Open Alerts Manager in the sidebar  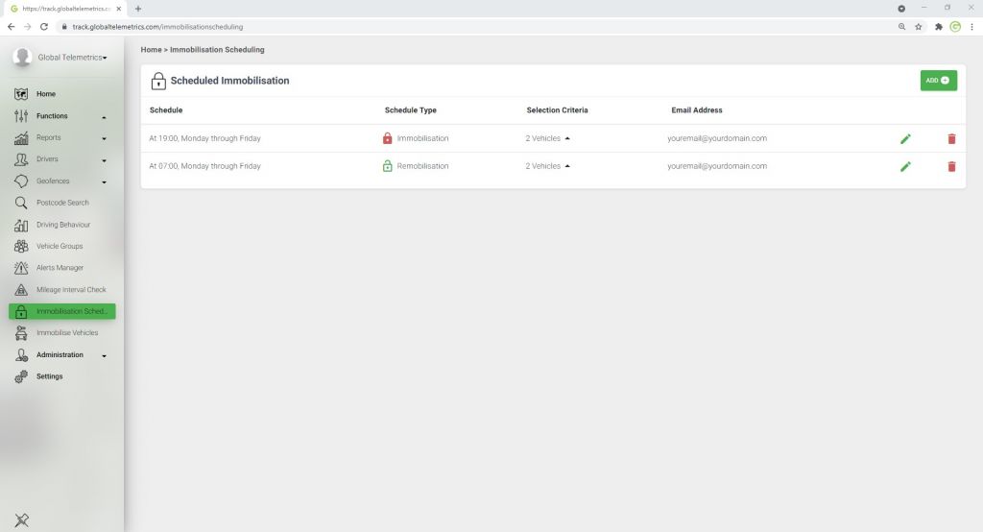(x=60, y=268)
